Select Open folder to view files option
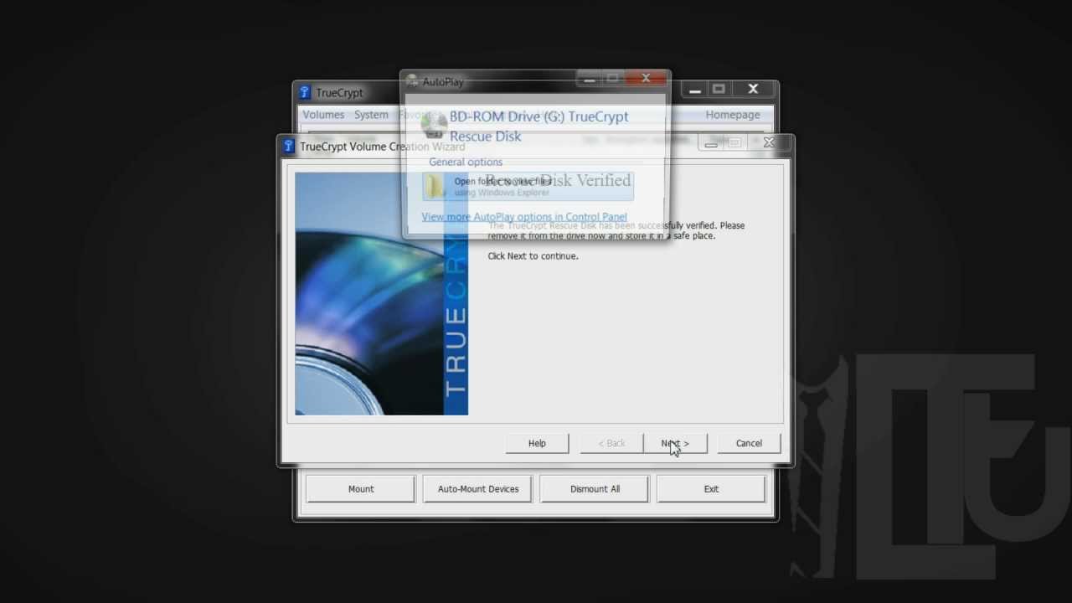Image resolution: width=1072 pixels, height=603 pixels. (528, 186)
